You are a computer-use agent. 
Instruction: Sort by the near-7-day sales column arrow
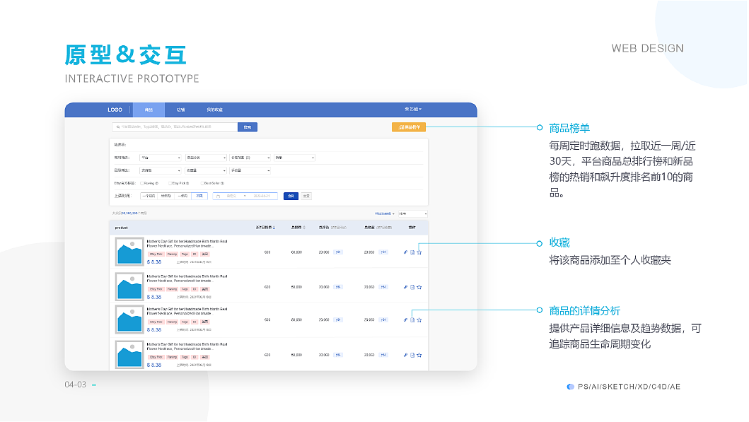(274, 228)
